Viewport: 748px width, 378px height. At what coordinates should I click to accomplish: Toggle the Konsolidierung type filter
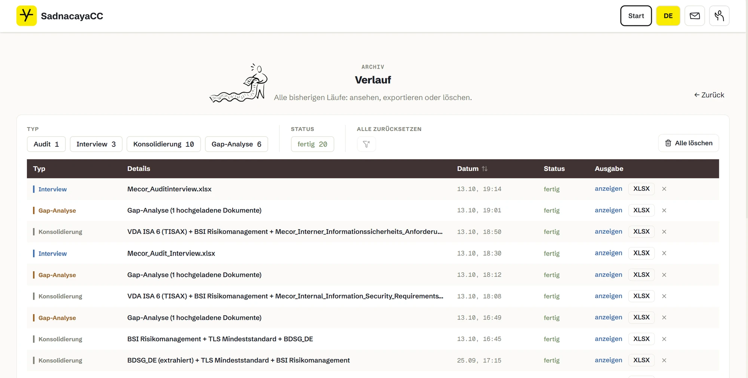tap(163, 144)
